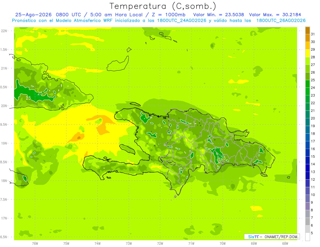Viewport: 320px width, 247px height.
Task: Click the clipped "8.5N" latitude label
Action: (x=4, y=162)
